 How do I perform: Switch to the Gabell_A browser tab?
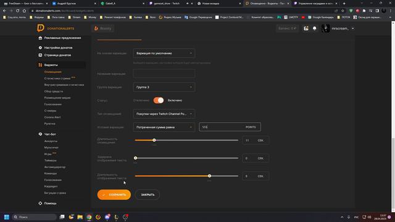point(122,4)
